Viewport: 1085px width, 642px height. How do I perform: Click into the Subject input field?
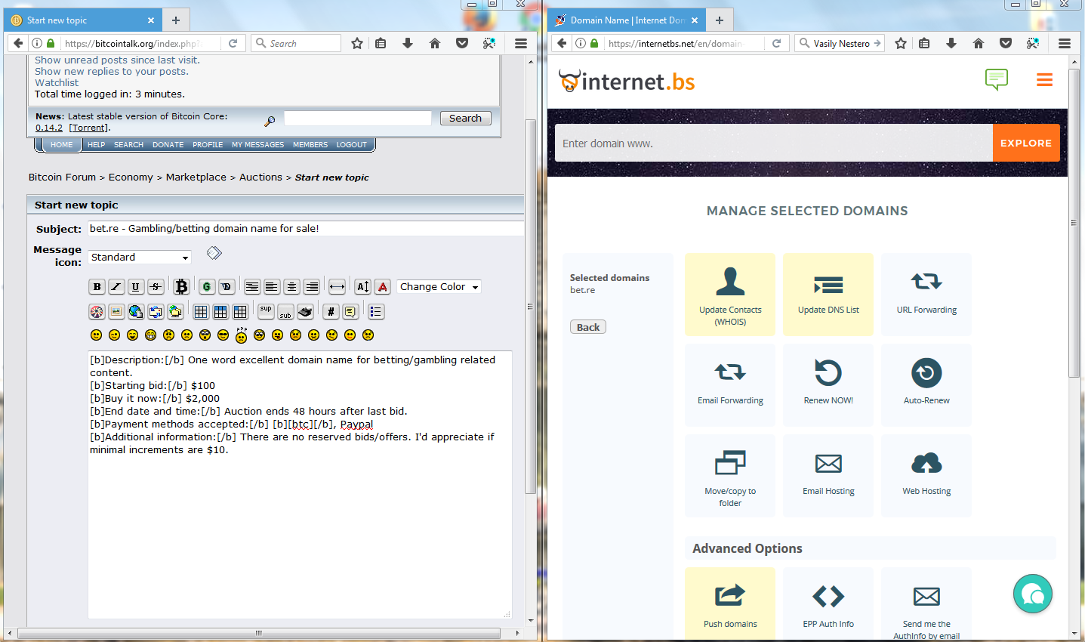pyautogui.click(x=306, y=228)
